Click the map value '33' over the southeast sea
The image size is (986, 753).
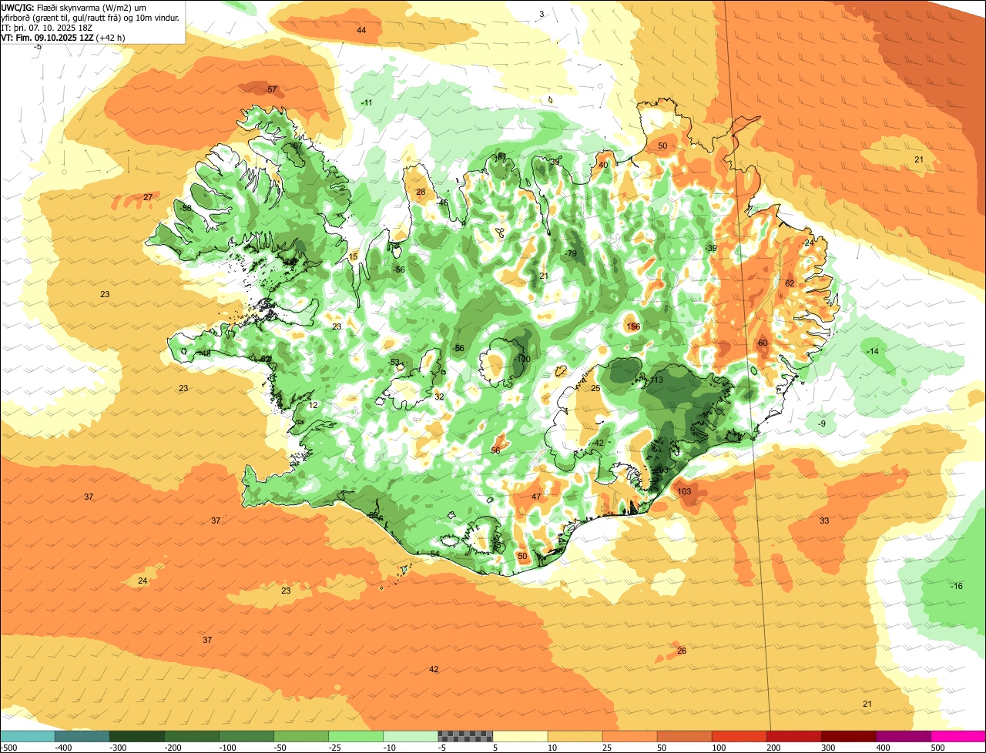(x=824, y=520)
